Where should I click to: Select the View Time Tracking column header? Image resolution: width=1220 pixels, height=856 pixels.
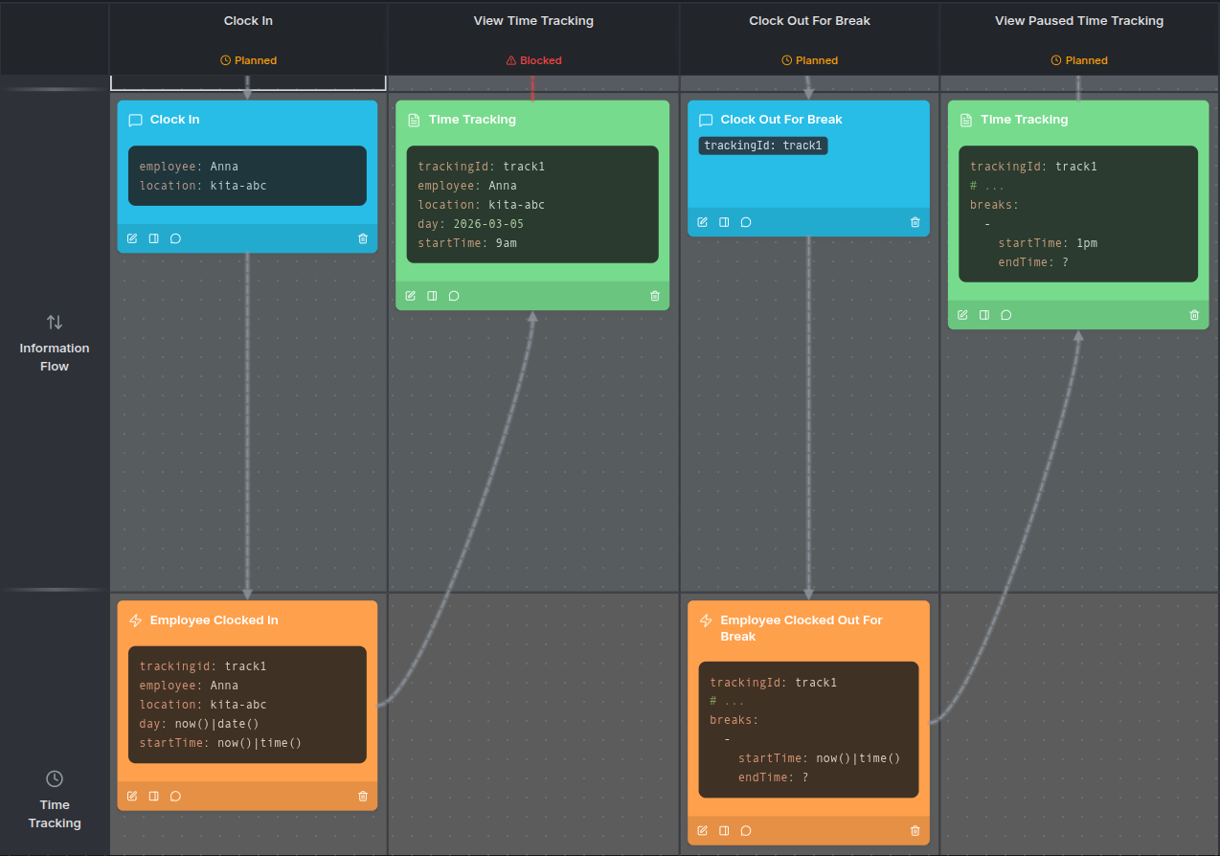pos(533,21)
